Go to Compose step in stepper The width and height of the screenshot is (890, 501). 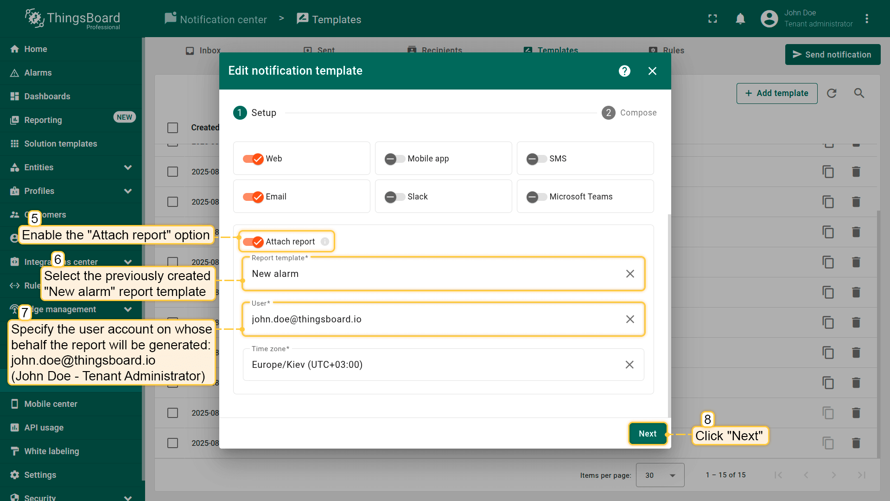click(x=629, y=113)
